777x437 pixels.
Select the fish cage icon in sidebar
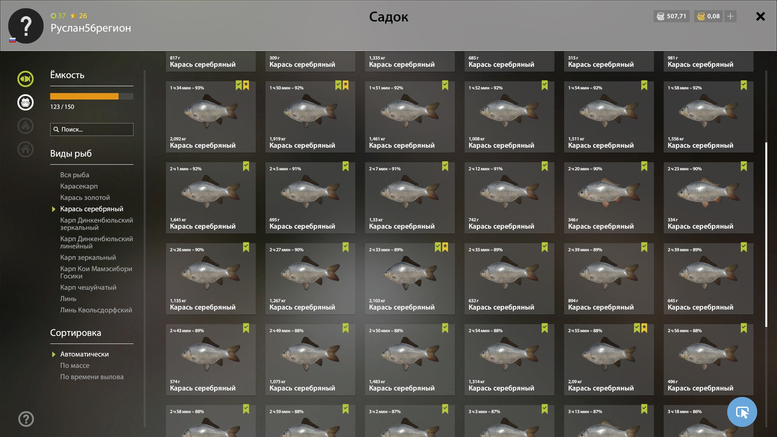tap(25, 102)
